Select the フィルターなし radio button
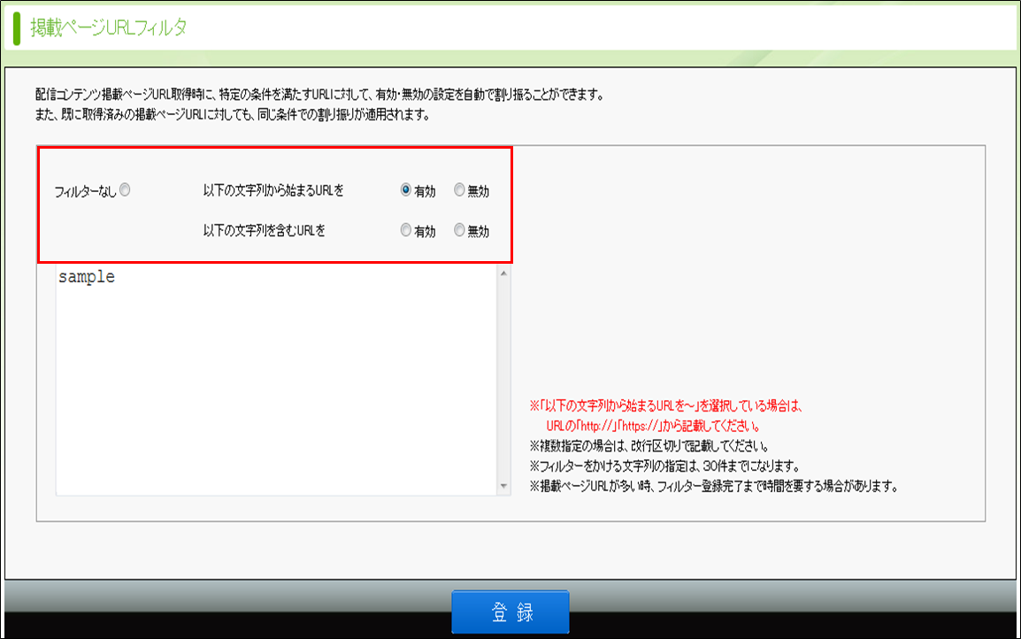 pos(125,189)
